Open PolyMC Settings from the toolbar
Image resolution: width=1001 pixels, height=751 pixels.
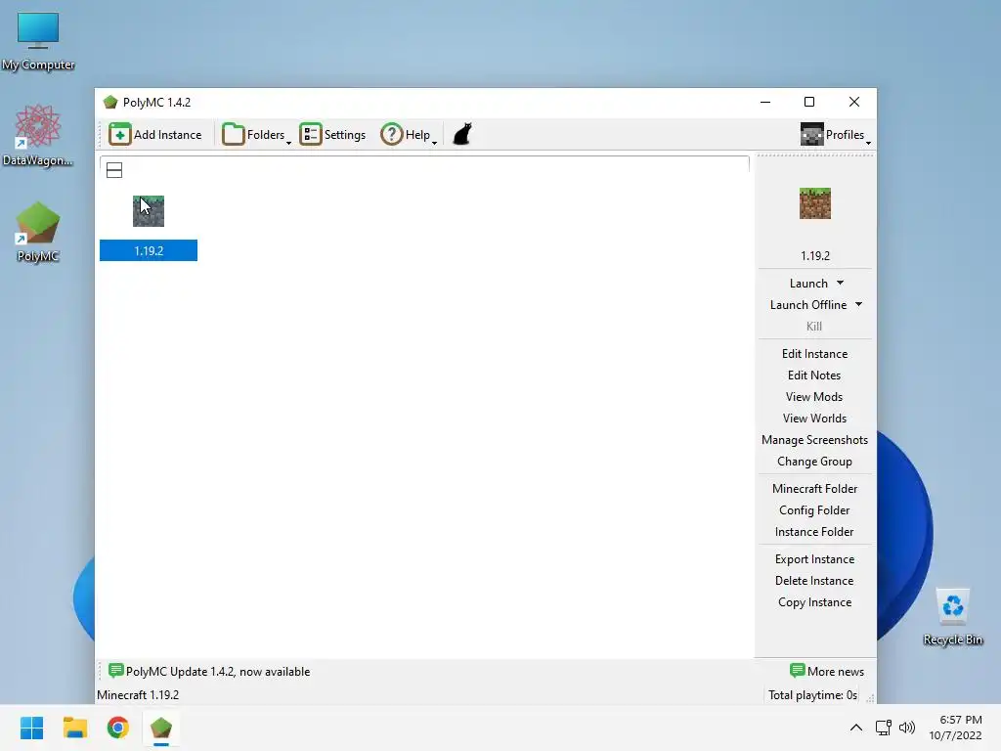(x=332, y=135)
